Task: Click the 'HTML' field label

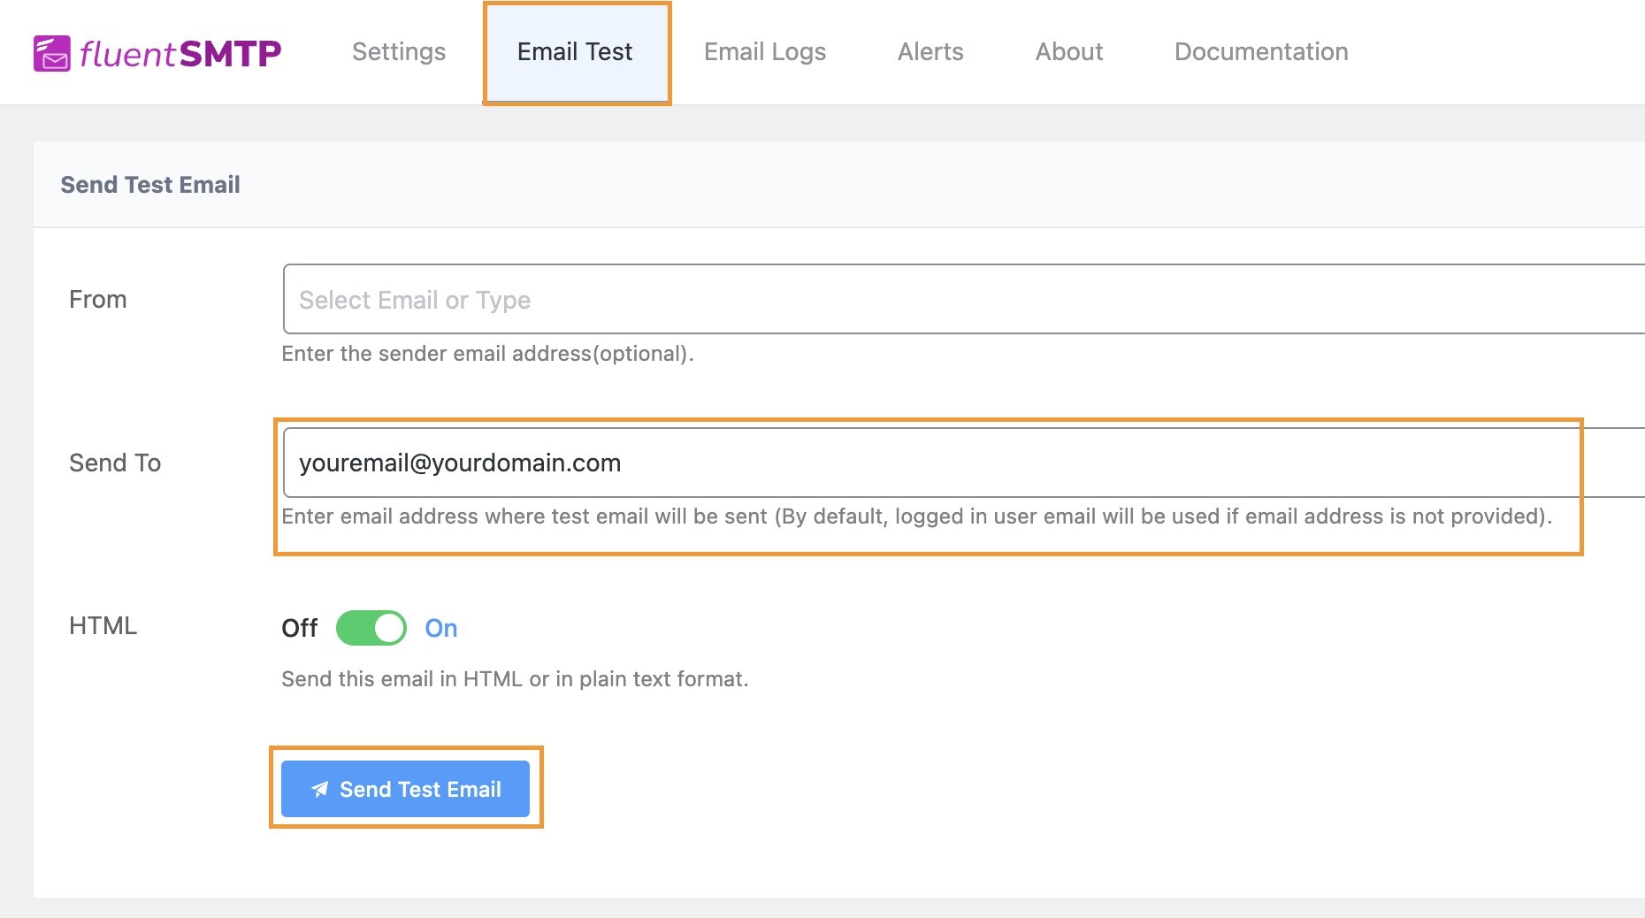Action: click(103, 625)
